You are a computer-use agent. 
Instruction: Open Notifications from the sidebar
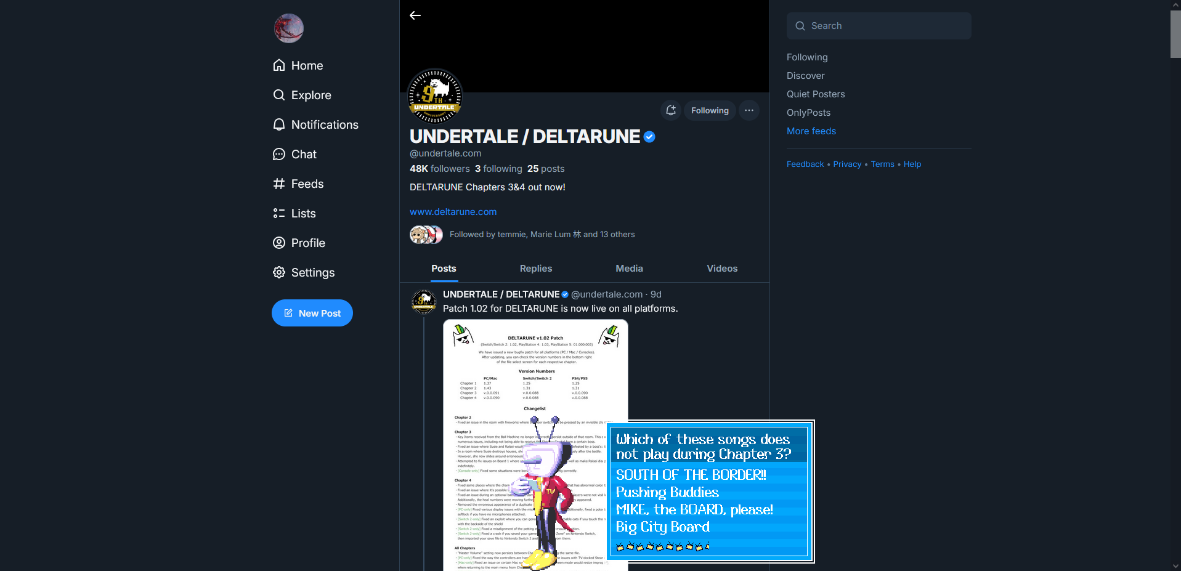pyautogui.click(x=315, y=124)
